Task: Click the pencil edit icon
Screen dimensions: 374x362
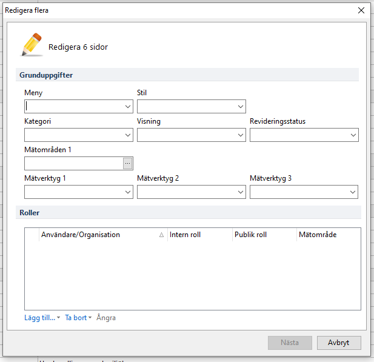Action: click(x=33, y=45)
